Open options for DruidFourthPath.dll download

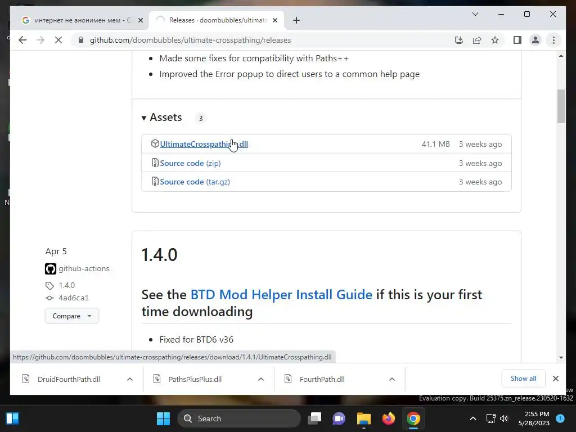130,379
